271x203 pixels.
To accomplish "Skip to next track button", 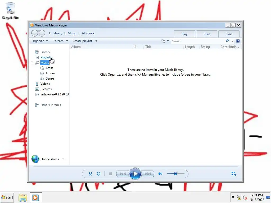I will (x=148, y=174).
